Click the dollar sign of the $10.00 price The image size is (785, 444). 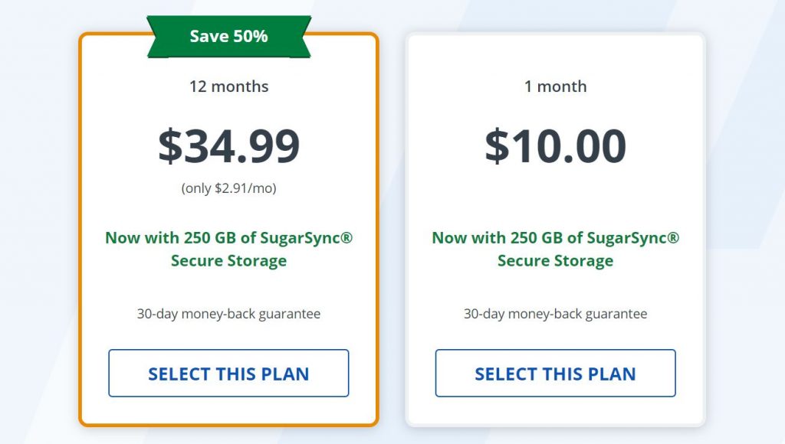(497, 146)
